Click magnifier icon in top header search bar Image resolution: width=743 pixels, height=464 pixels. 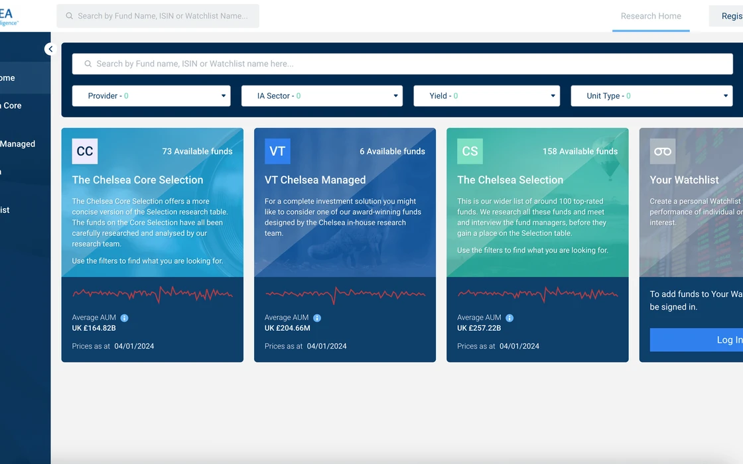69,16
